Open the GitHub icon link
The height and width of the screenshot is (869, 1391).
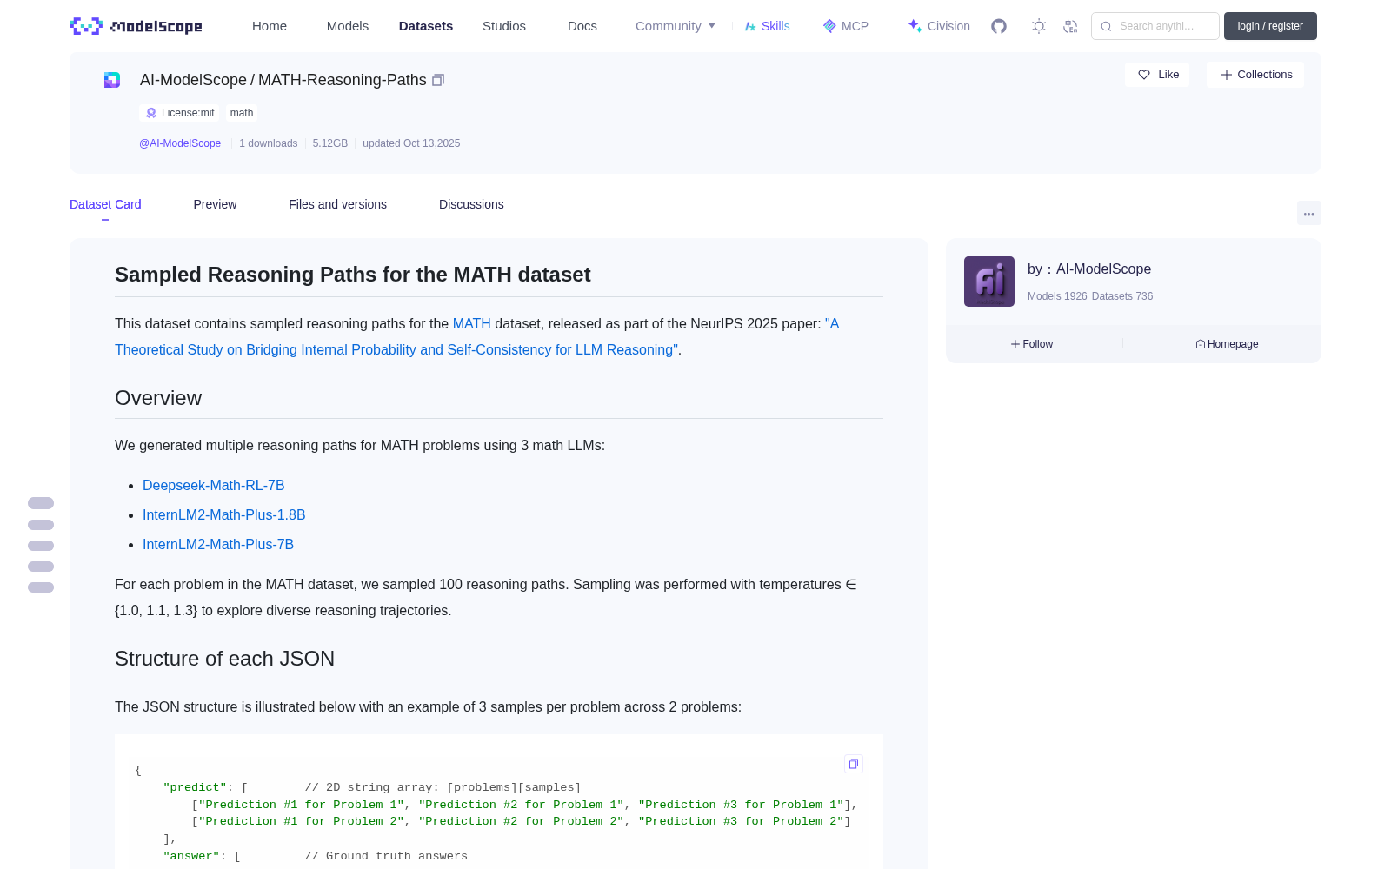tap(999, 26)
